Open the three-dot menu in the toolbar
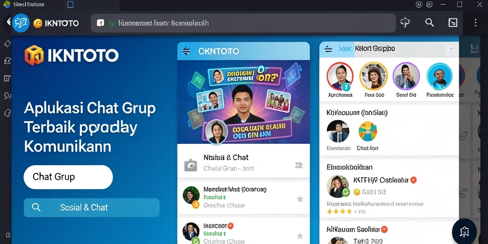 (475, 22)
